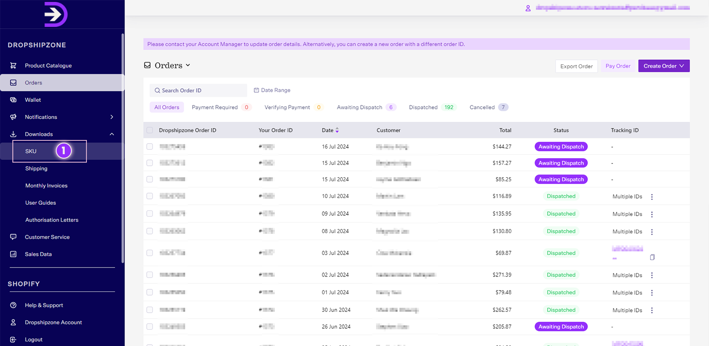Open three-dot menu for 02 Jul 2024 order
709x346 pixels.
pyautogui.click(x=652, y=275)
